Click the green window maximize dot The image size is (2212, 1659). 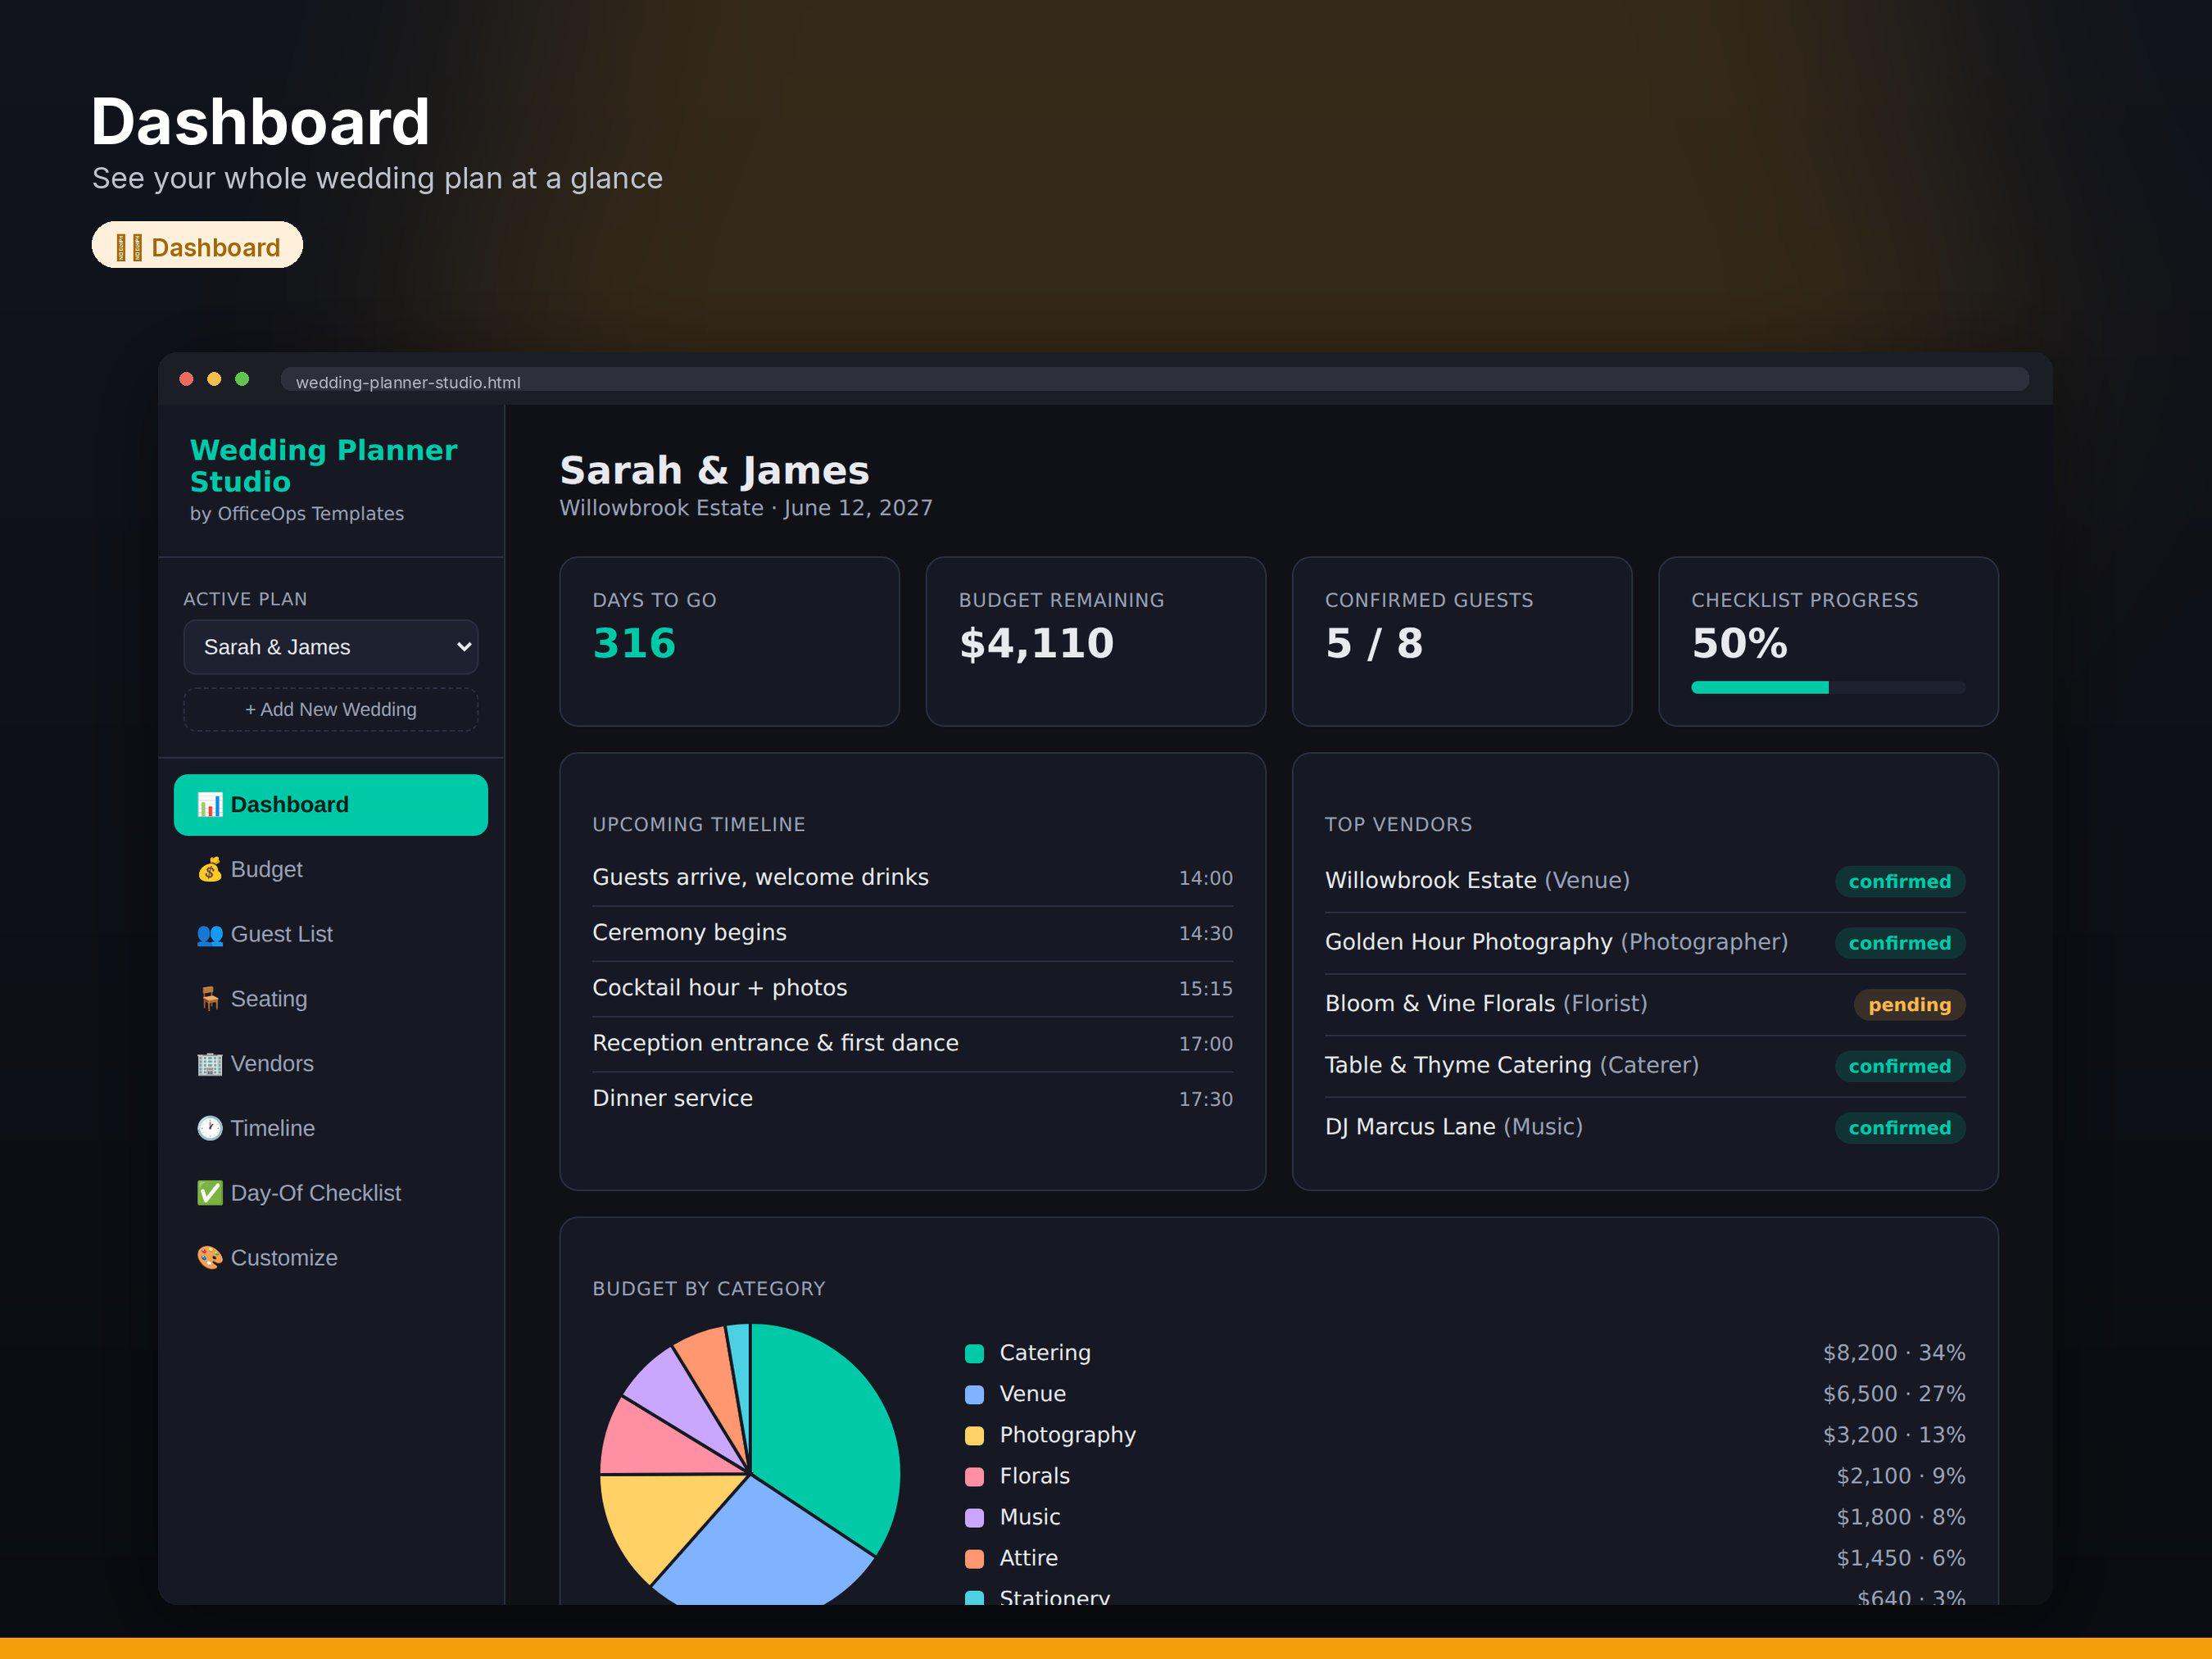tap(242, 379)
